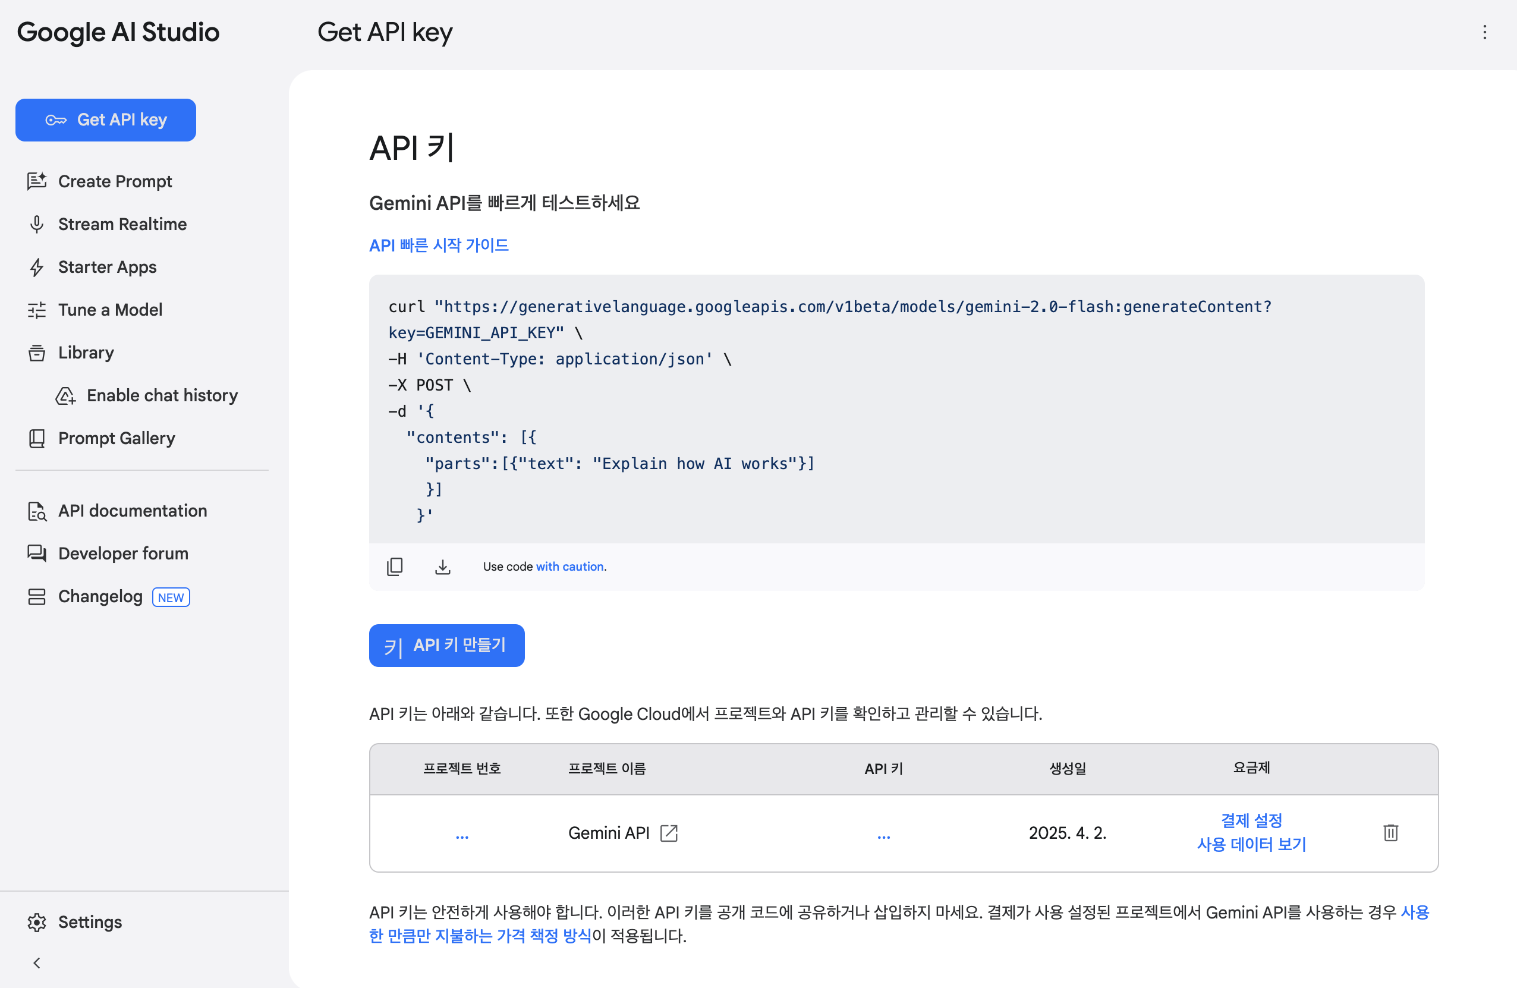Image resolution: width=1517 pixels, height=988 pixels.
Task: Go to Tune a Model
Action: pyautogui.click(x=111, y=310)
